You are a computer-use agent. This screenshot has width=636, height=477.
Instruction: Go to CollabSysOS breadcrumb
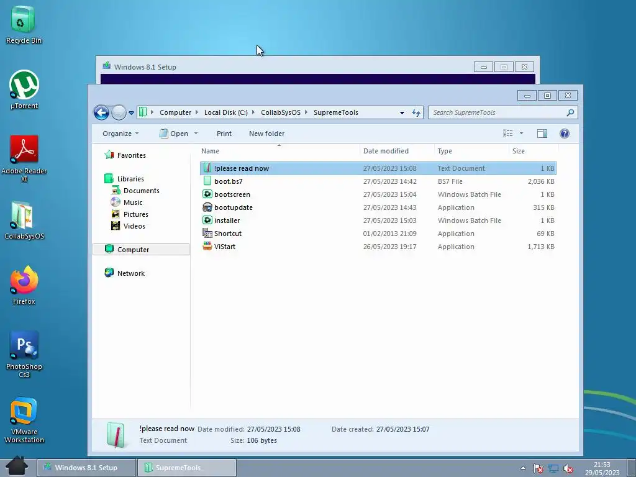(281, 112)
